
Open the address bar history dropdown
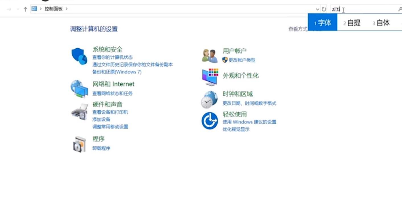pos(318,9)
